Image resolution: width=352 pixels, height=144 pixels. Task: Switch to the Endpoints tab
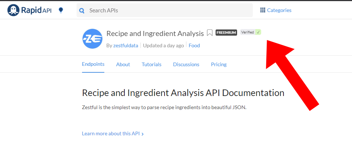pyautogui.click(x=93, y=64)
